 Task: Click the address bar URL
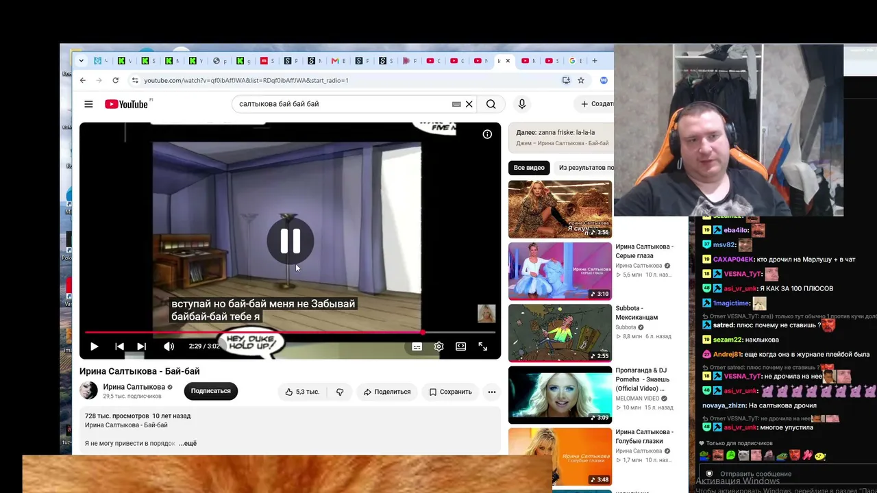246,80
